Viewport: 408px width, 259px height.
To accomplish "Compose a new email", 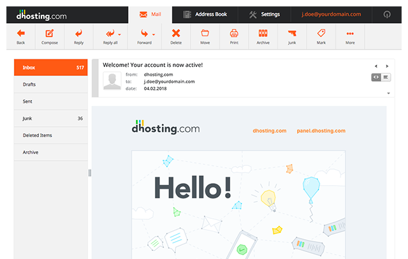I will (50, 36).
